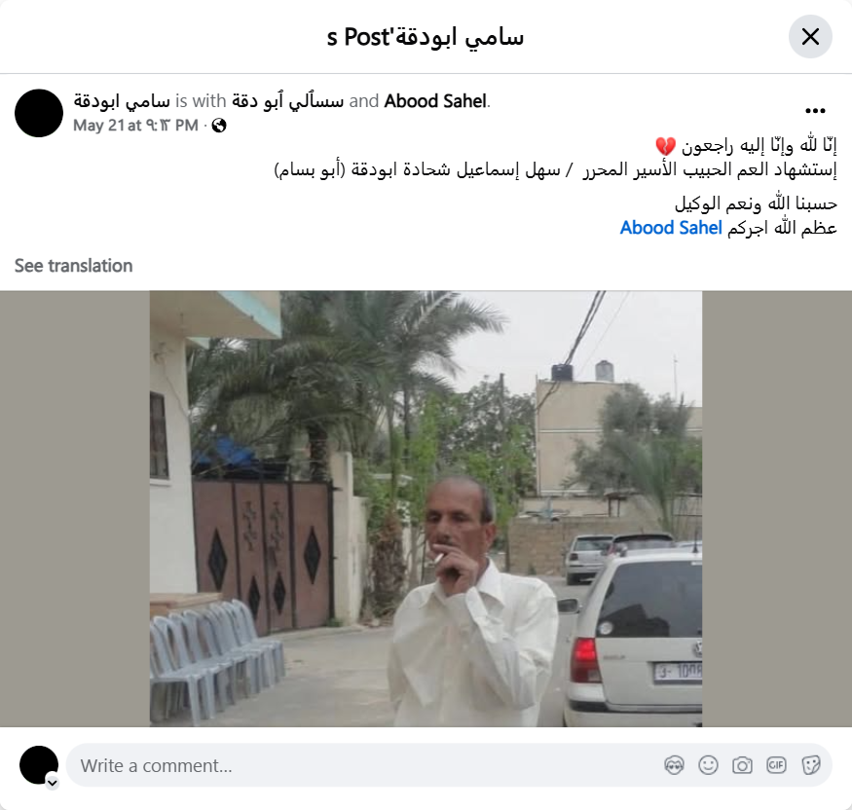This screenshot has width=852, height=810.
Task: Open tagged Abood Sahel profile in header
Action: pyautogui.click(x=435, y=101)
